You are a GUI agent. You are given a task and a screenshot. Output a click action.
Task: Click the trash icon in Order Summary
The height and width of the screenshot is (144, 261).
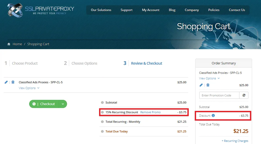pyautogui.click(x=208, y=85)
